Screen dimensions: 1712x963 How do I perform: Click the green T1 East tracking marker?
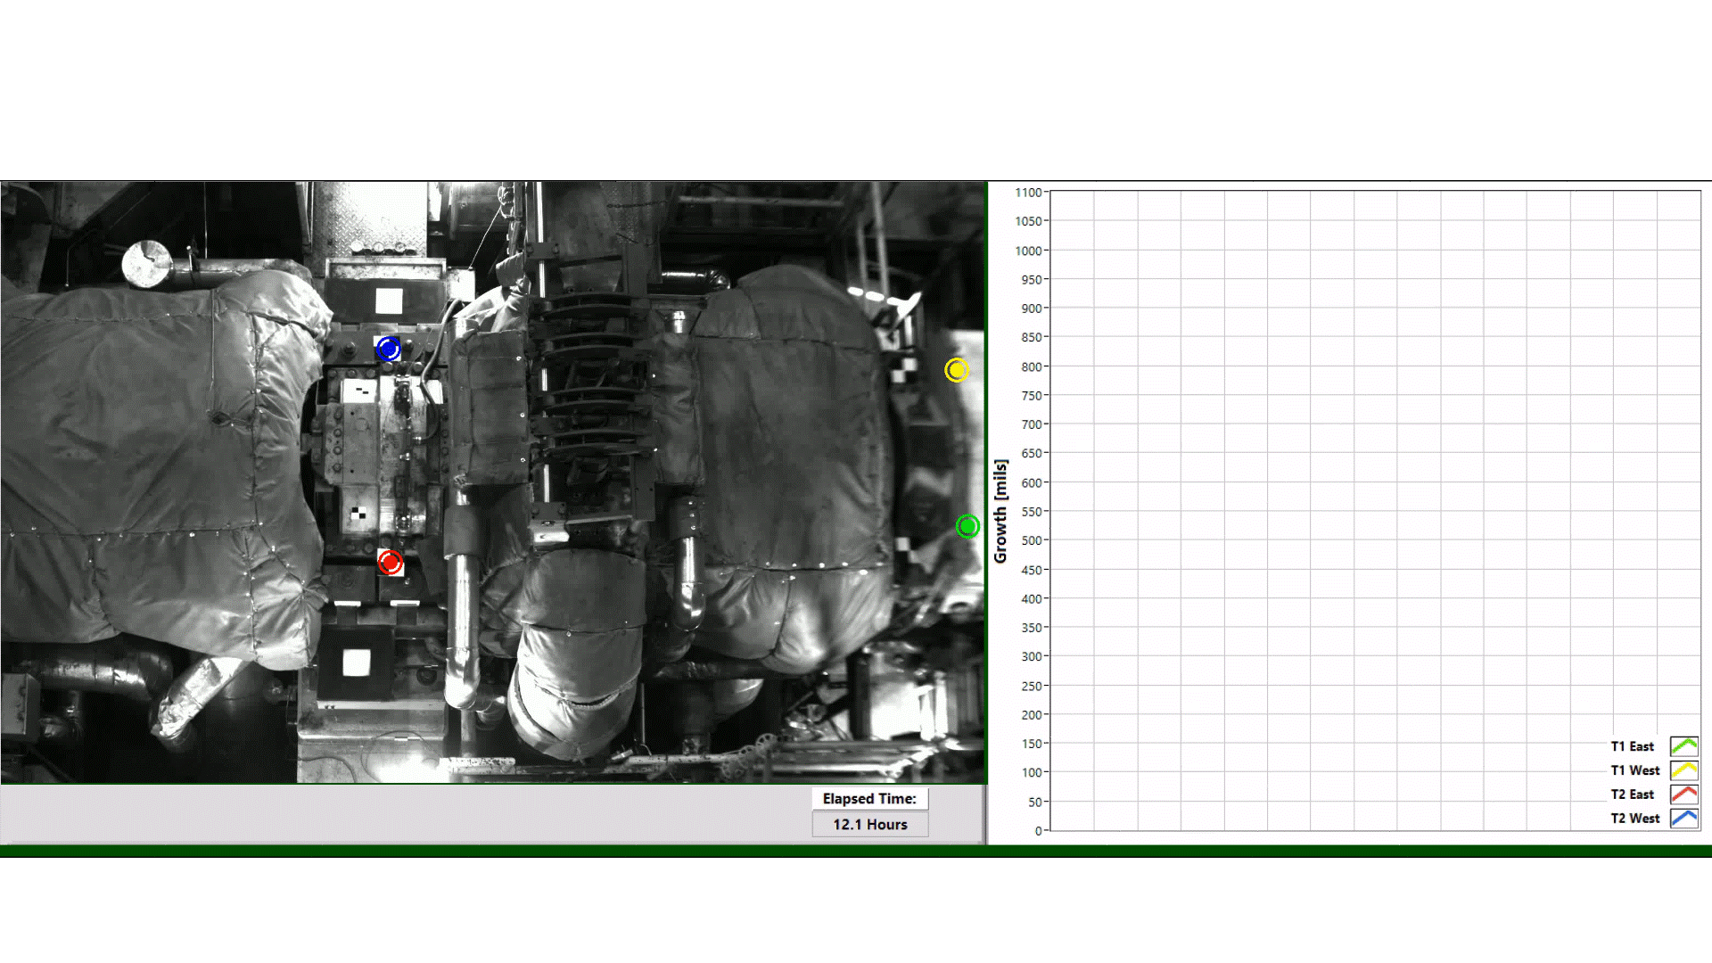[967, 526]
